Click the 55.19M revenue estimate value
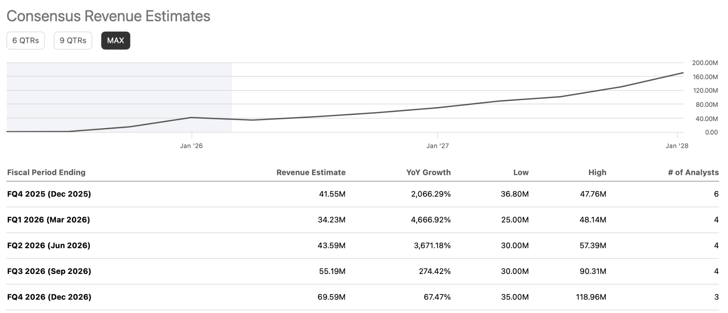The width and height of the screenshot is (728, 313). pyautogui.click(x=332, y=271)
